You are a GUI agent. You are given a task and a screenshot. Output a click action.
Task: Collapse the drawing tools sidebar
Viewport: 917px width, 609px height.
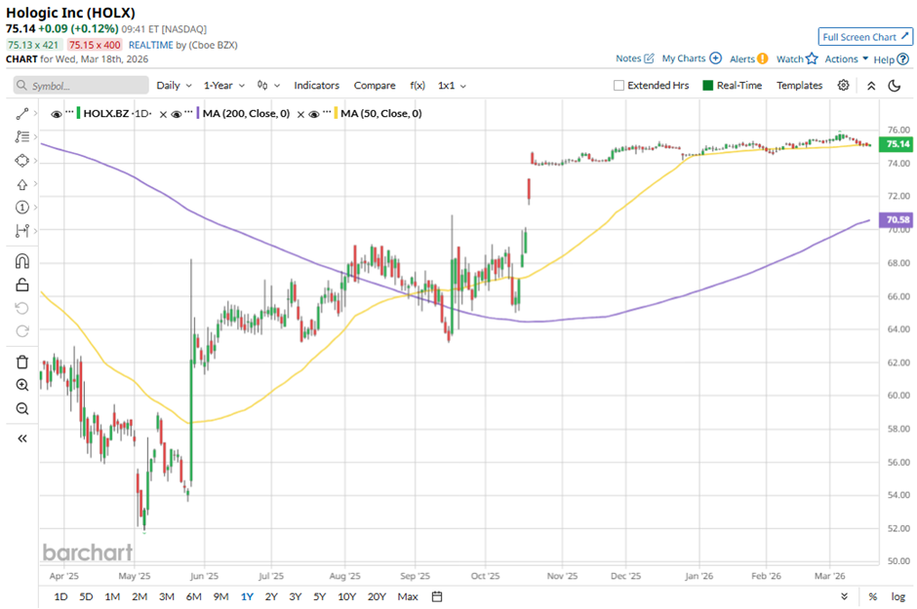21,438
